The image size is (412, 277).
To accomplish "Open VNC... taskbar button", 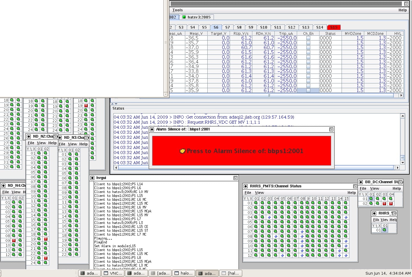I will tap(113, 273).
